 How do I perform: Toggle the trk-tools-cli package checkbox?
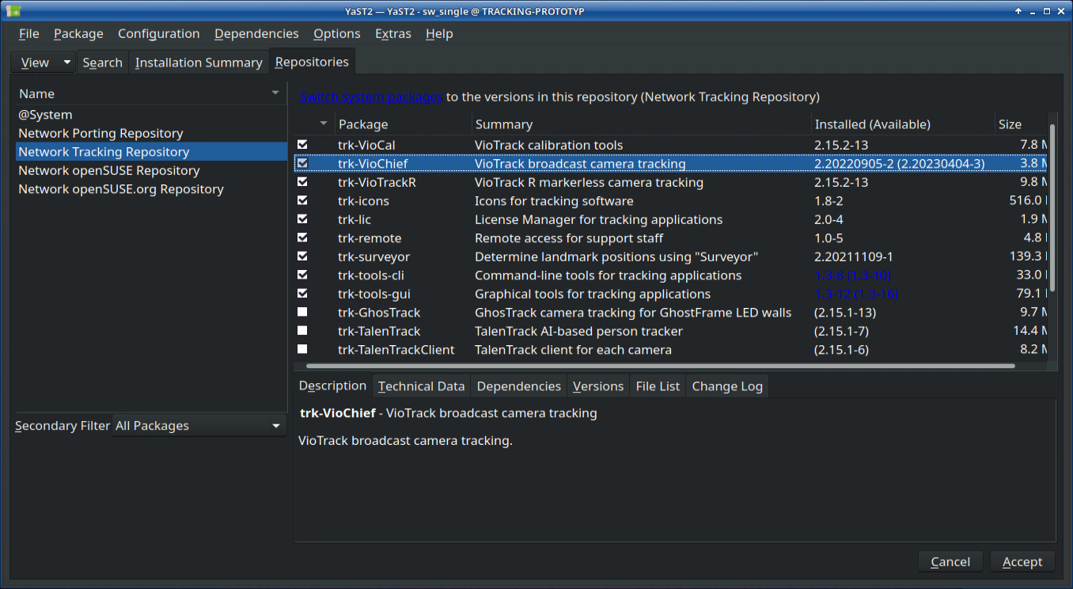point(302,275)
